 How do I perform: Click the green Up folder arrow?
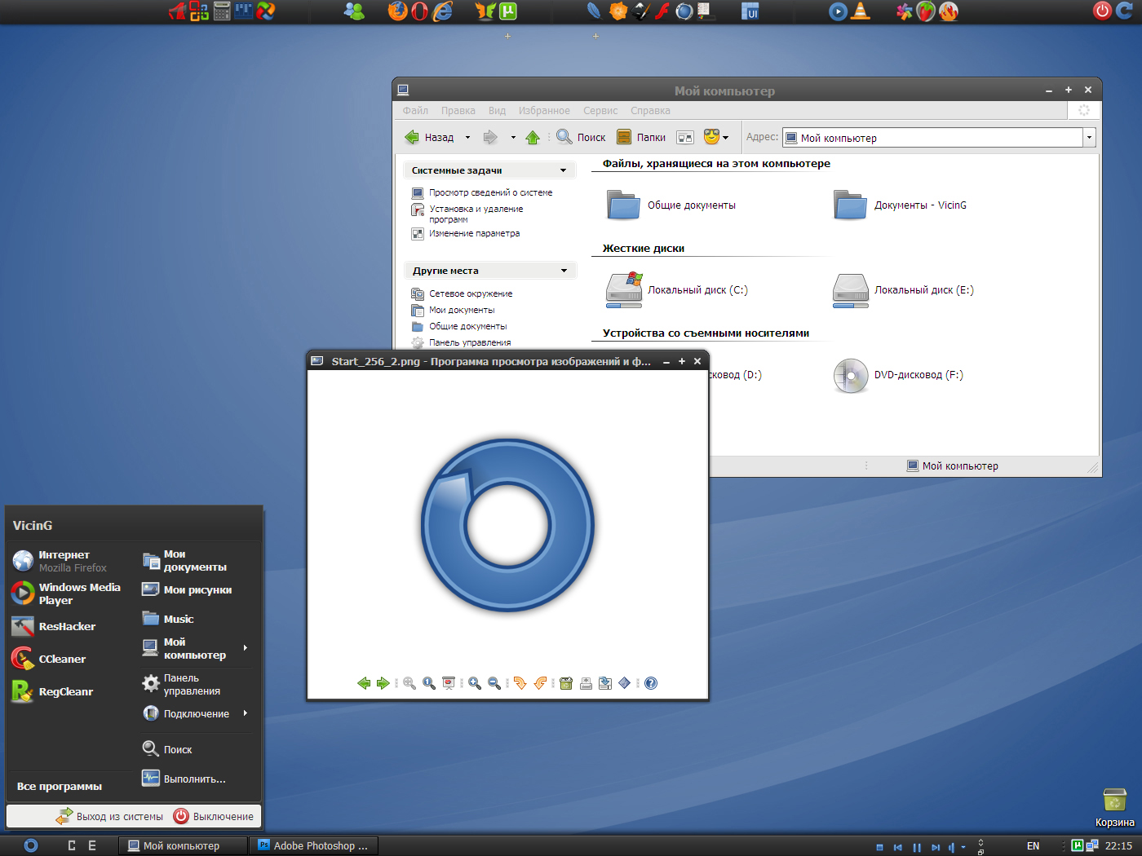point(533,138)
